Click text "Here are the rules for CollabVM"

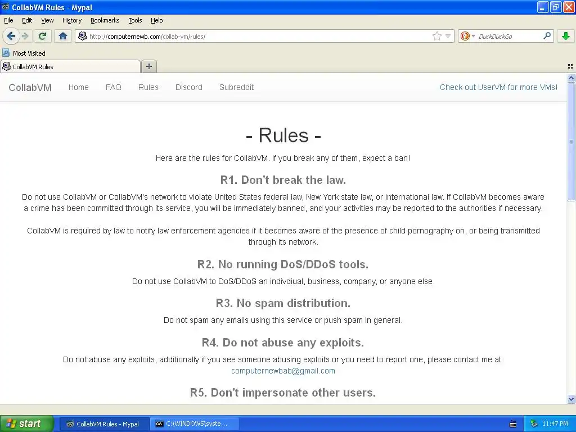tap(211, 158)
